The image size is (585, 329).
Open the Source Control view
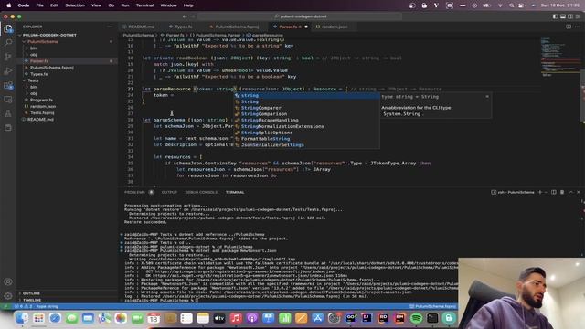pos(8,57)
